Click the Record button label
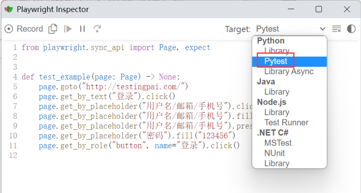The image size is (361, 193). click(30, 29)
